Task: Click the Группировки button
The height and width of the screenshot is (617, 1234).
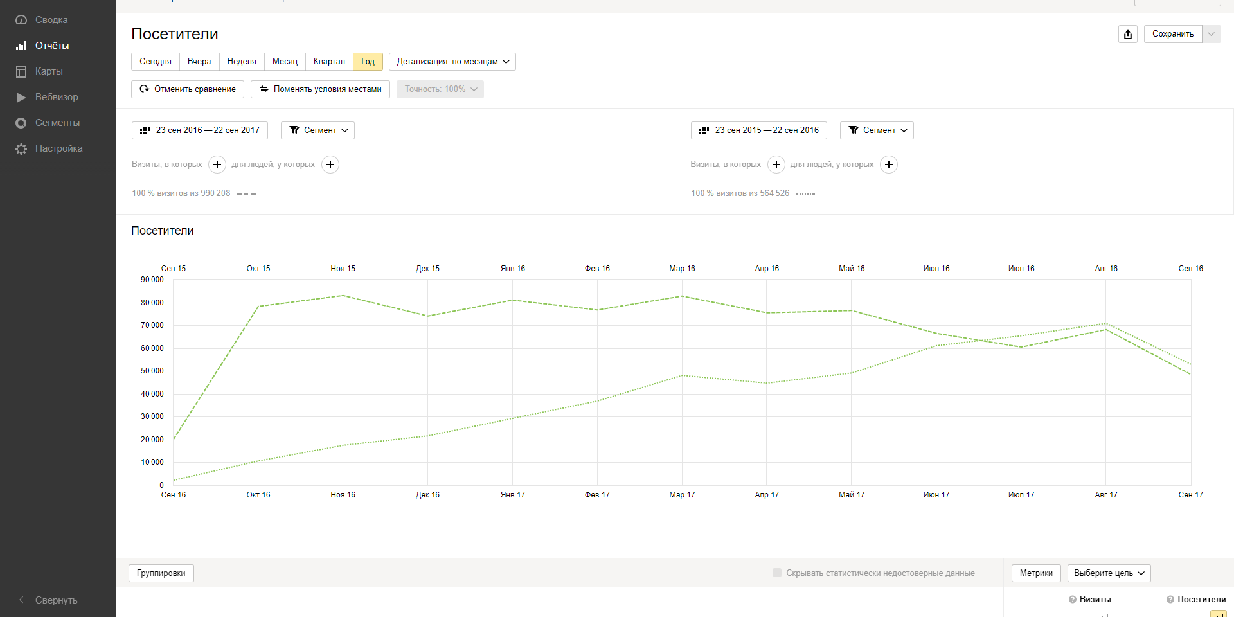Action: (x=161, y=573)
